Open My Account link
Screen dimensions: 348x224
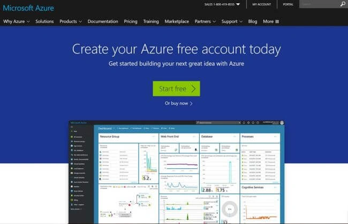point(262,4)
